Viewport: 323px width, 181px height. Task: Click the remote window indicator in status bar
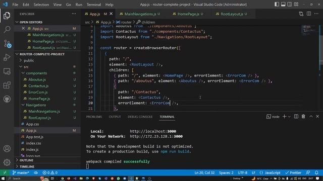5,172
